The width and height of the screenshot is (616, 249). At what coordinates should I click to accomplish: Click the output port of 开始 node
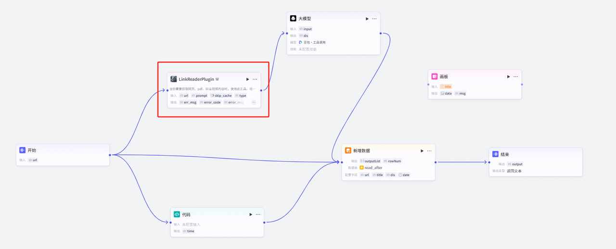[x=110, y=155]
